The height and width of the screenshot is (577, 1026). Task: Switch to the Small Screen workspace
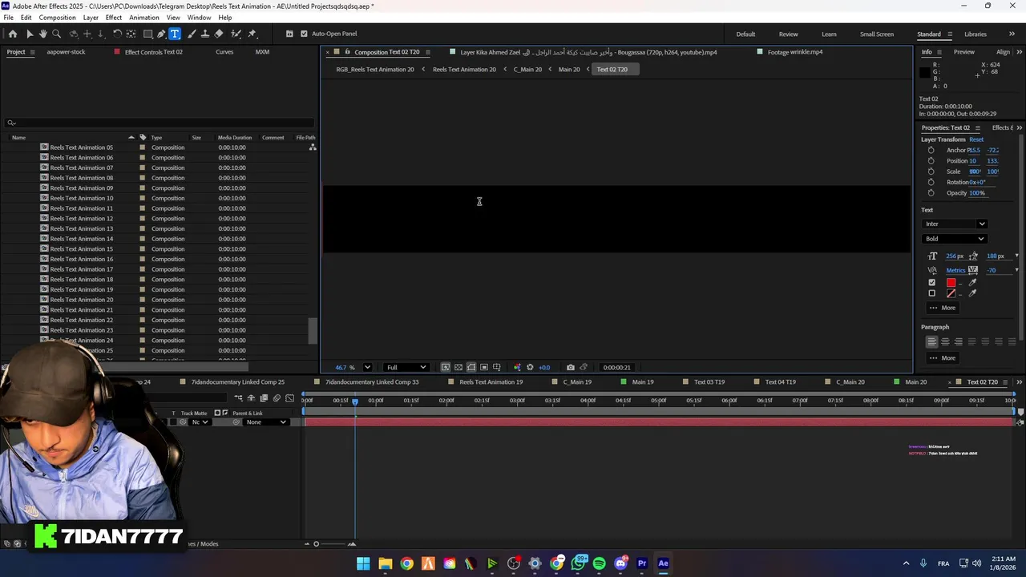tap(877, 34)
